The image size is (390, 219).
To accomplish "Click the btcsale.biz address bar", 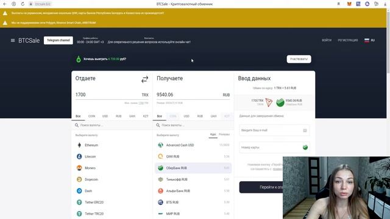I will click(43, 4).
